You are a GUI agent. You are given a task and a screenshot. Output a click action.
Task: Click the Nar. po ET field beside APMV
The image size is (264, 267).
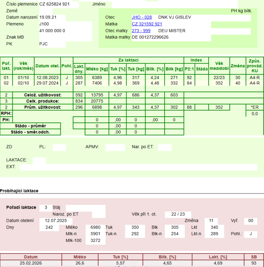[x=165, y=147]
